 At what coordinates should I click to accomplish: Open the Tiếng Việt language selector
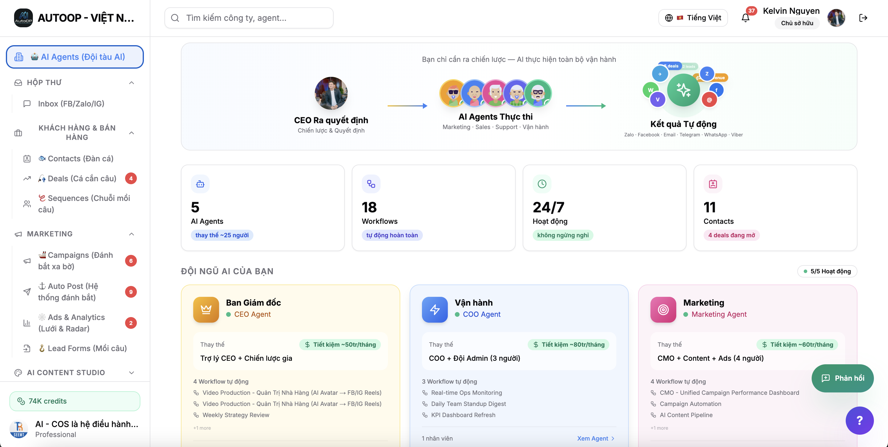tap(693, 18)
